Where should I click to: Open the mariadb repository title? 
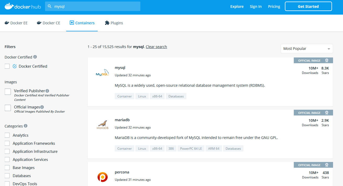122,120
